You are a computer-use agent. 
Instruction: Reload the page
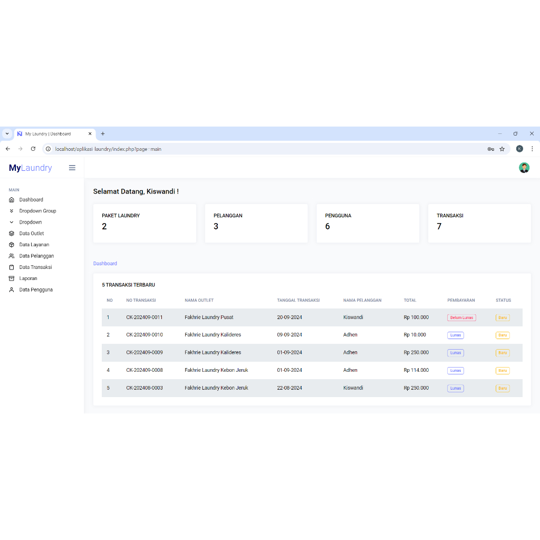pos(33,149)
